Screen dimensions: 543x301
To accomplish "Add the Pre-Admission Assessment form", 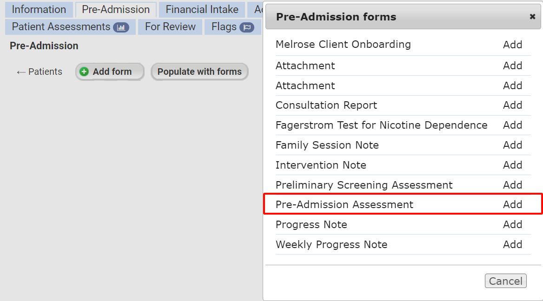I will (x=513, y=204).
